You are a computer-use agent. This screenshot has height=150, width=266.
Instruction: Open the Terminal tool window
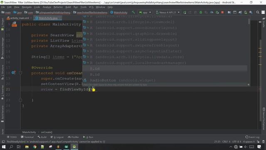[27, 137]
